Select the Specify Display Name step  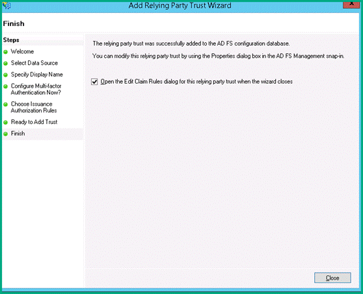coord(37,75)
